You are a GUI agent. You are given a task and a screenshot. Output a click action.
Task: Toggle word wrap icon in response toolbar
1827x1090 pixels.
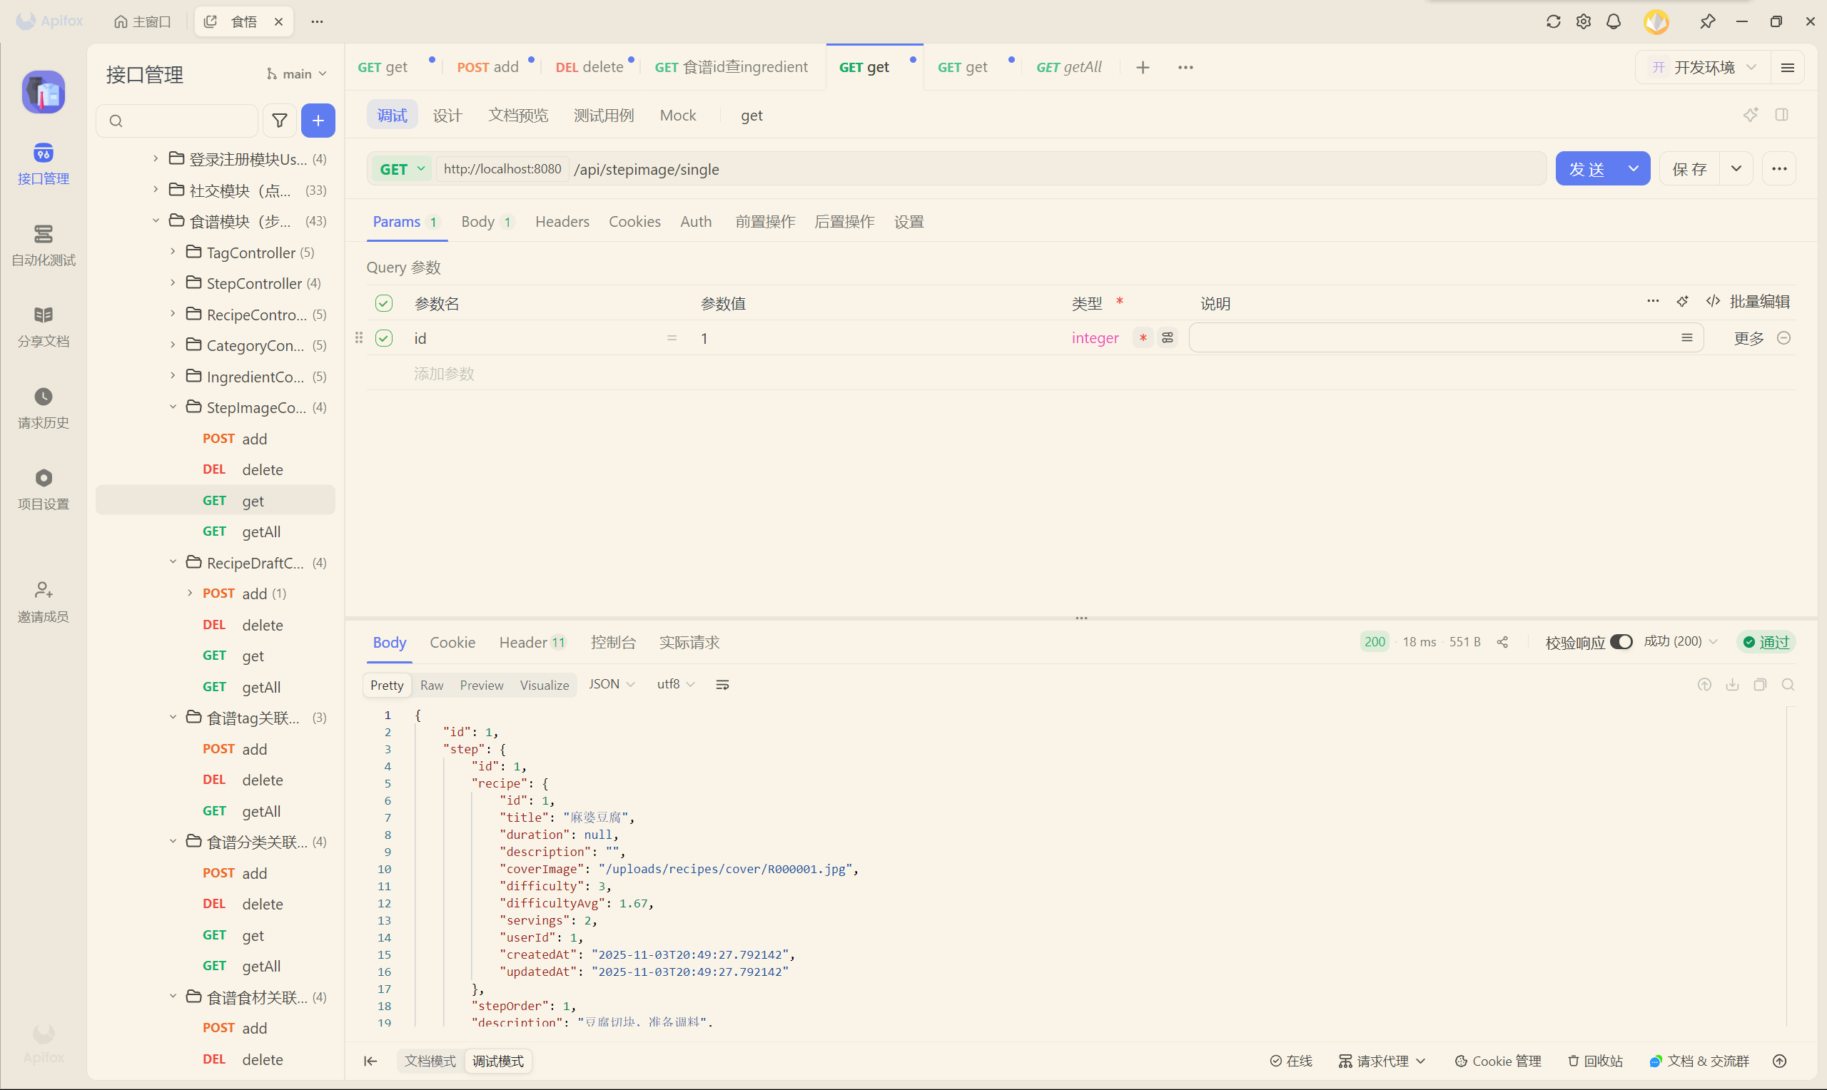[722, 685]
